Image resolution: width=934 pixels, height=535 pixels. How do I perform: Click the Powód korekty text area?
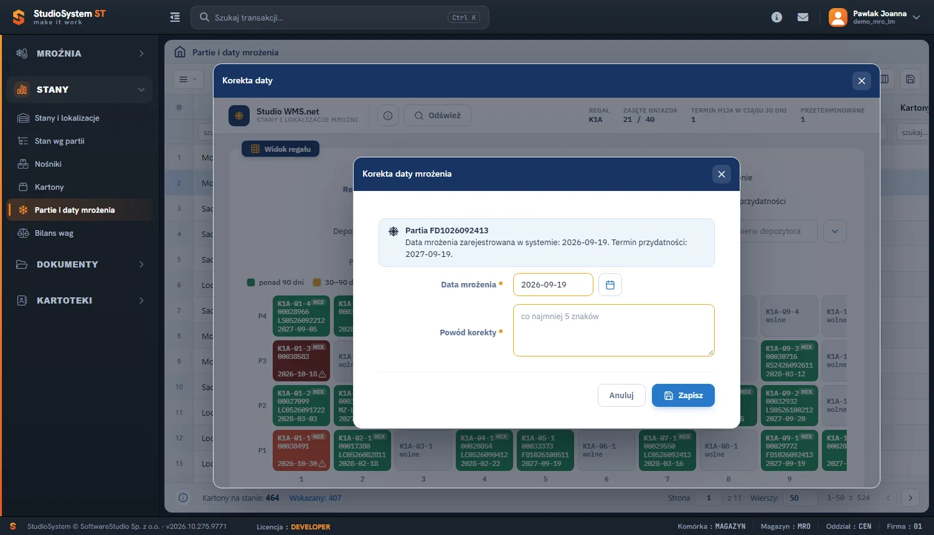pyautogui.click(x=613, y=330)
